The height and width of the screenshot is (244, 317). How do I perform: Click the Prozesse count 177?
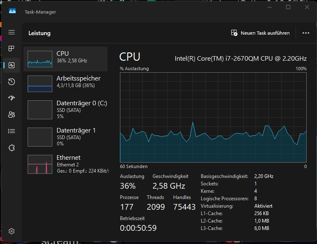click(x=127, y=207)
